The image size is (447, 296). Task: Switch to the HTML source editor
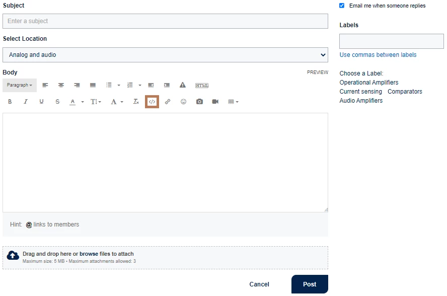pos(202,85)
